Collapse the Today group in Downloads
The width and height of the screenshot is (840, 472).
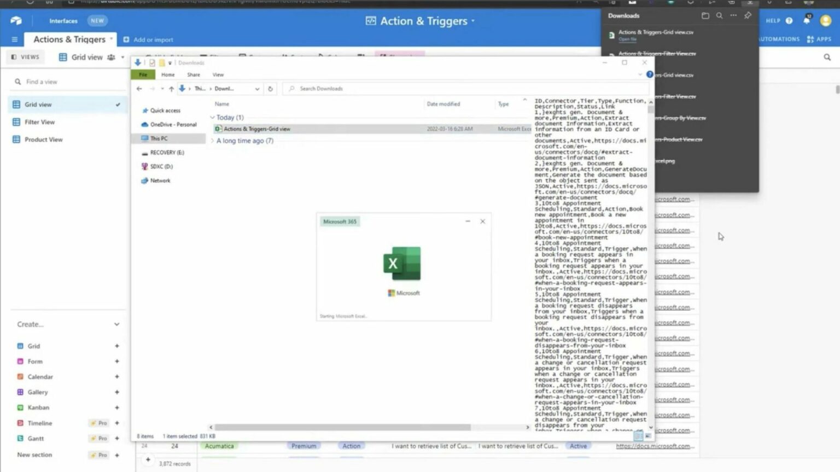coord(213,117)
